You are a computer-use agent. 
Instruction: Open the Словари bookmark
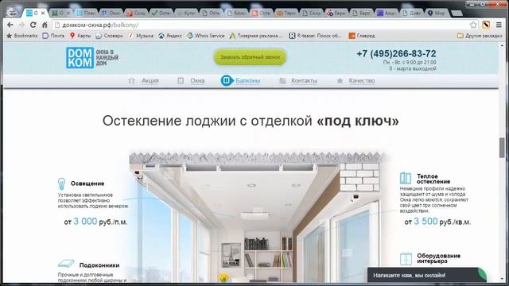tap(110, 36)
